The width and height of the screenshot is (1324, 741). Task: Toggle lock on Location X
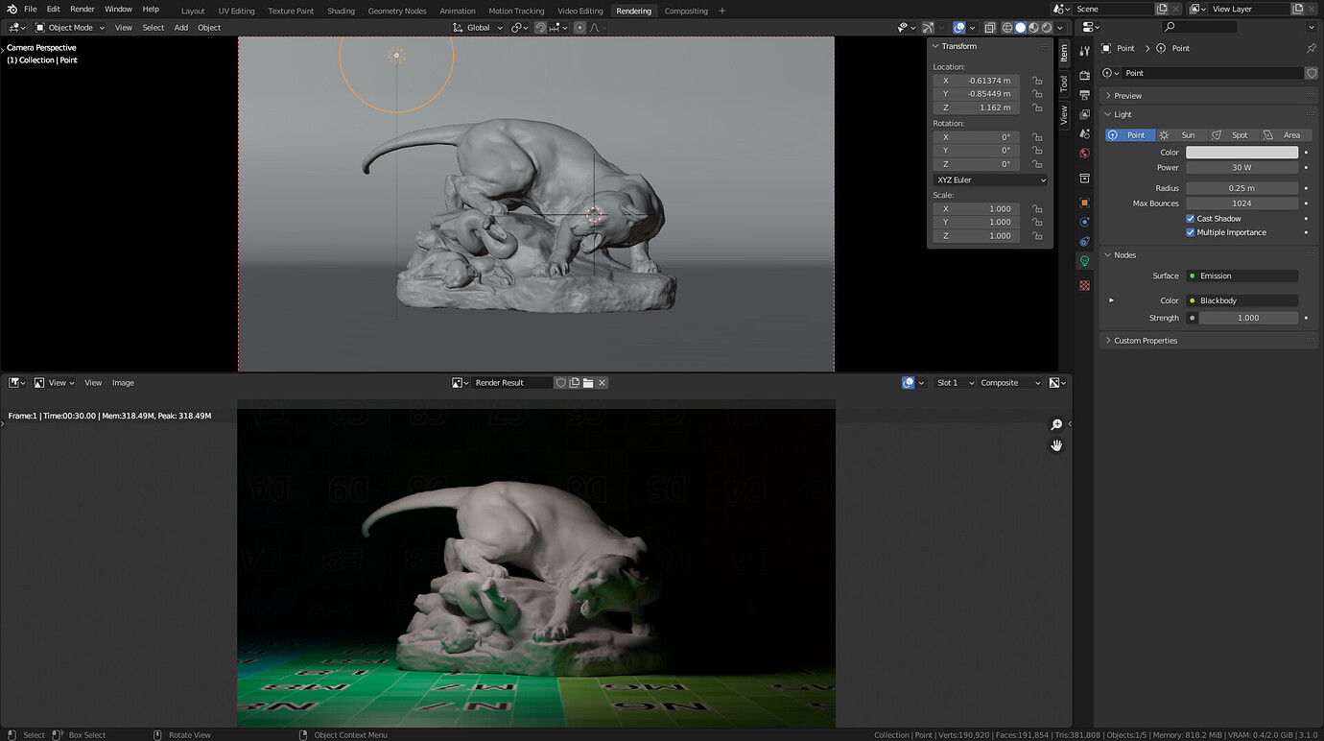1037,81
